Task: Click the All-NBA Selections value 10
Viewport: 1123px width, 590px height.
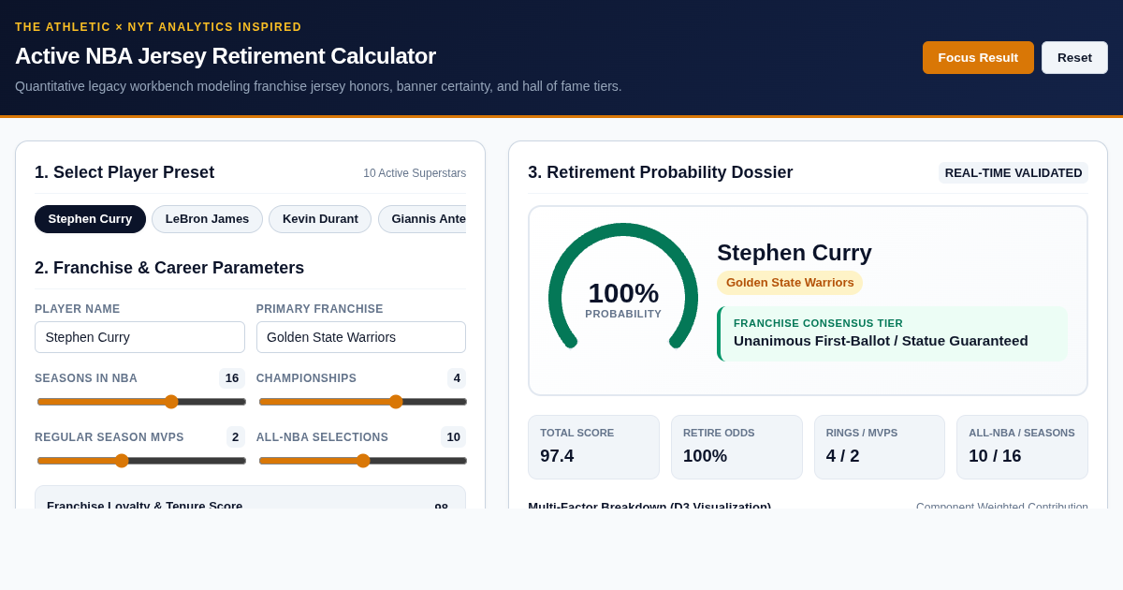Action: (x=453, y=437)
